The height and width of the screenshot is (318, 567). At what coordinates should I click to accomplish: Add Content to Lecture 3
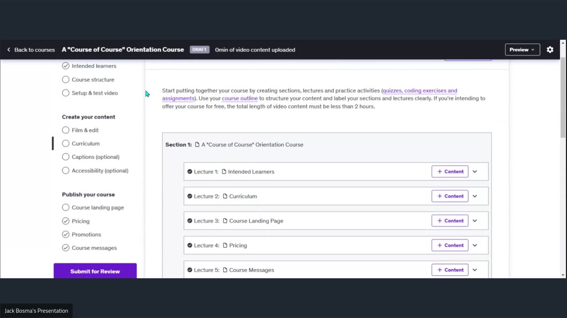(450, 221)
